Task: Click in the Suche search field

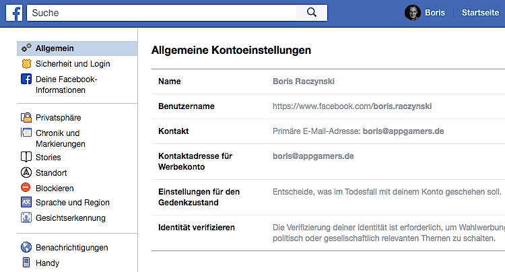Action: coord(162,13)
